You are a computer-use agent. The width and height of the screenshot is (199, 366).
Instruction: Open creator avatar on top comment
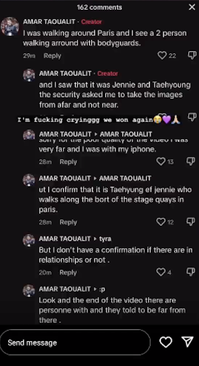(x=10, y=26)
